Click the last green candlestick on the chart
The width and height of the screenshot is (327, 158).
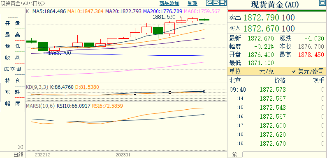point(204,20)
